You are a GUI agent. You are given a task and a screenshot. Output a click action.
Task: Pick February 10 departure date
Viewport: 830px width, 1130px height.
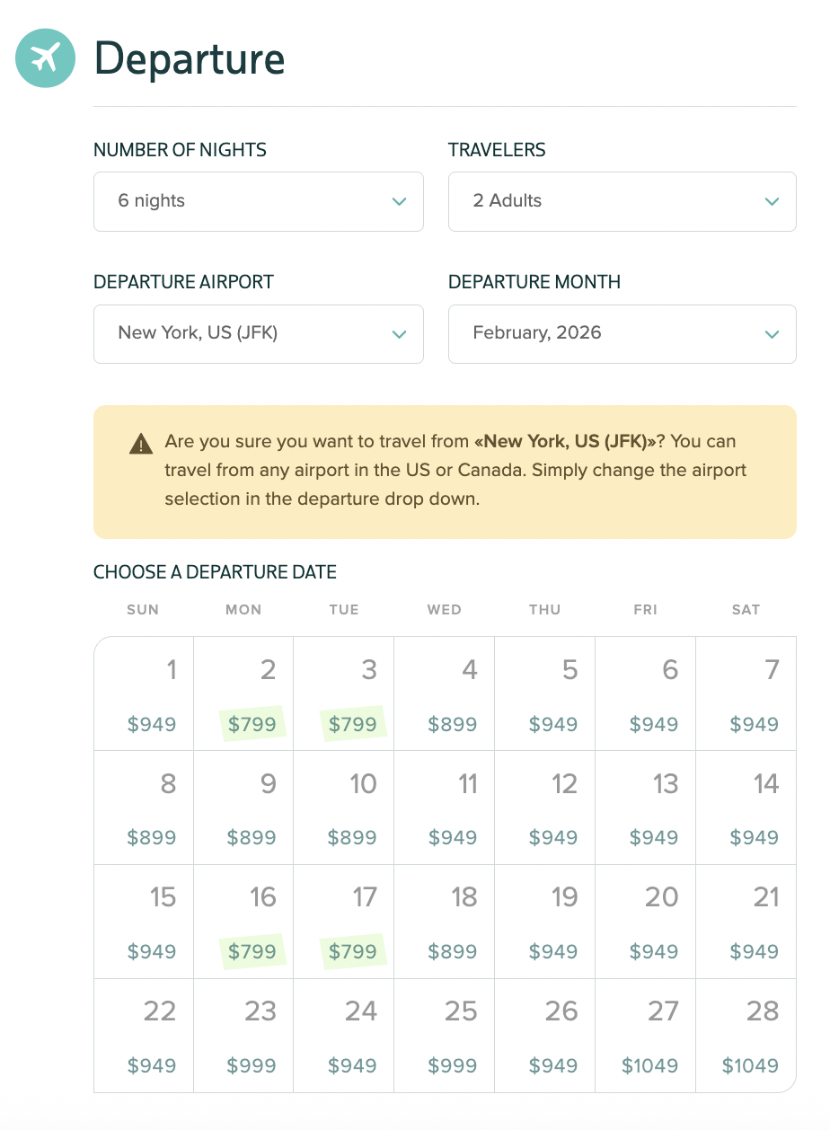344,808
